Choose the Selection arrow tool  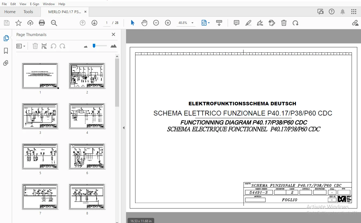pyautogui.click(x=132, y=23)
